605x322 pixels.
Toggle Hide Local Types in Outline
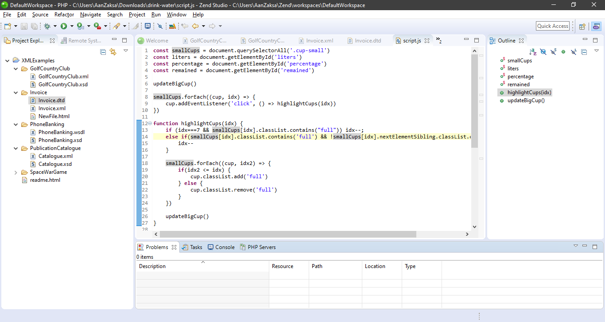point(574,52)
